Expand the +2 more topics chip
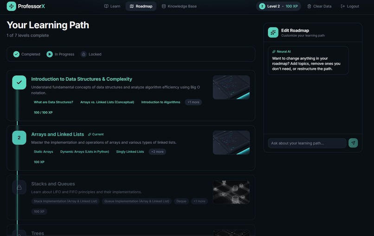This screenshot has height=236, width=374. 157,151
